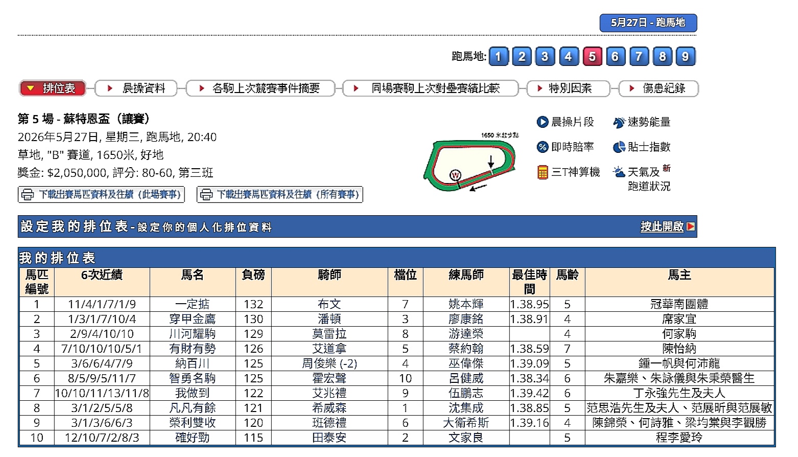Open the 晨操片段 link

[573, 122]
